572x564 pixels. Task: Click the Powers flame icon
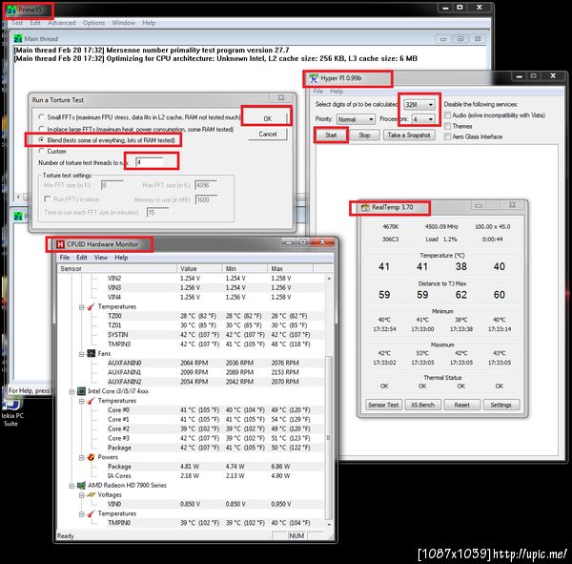[92, 457]
